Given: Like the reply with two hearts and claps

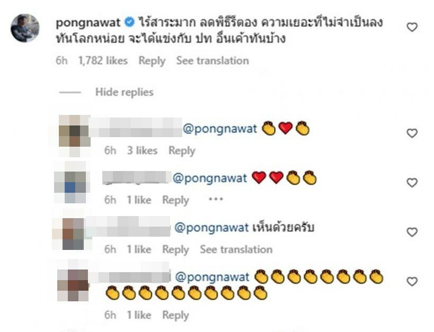Looking at the screenshot, I should pyautogui.click(x=412, y=183).
